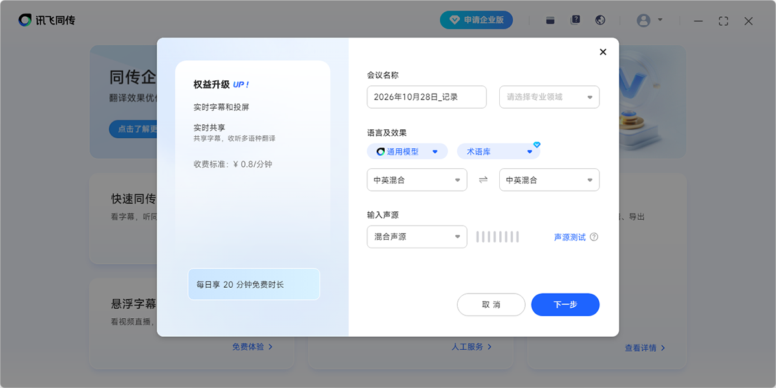Minimize the 讯飞同传 main window
This screenshot has height=388, width=776.
pyautogui.click(x=698, y=21)
